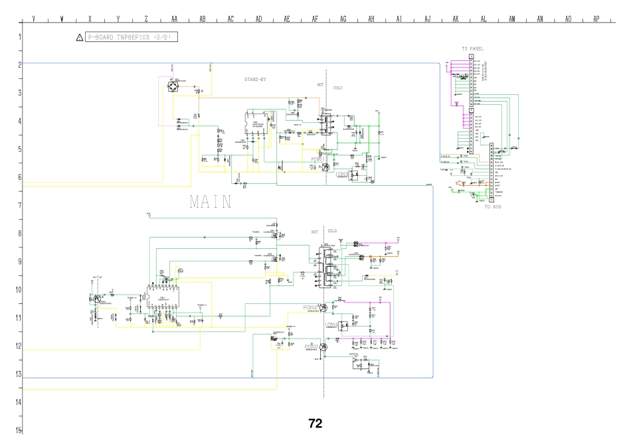
Task: Click the PC803 photocoupler symbol
Action: pyautogui.click(x=324, y=347)
